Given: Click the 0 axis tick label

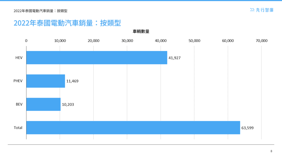Looking at the screenshot, I should [26, 41].
